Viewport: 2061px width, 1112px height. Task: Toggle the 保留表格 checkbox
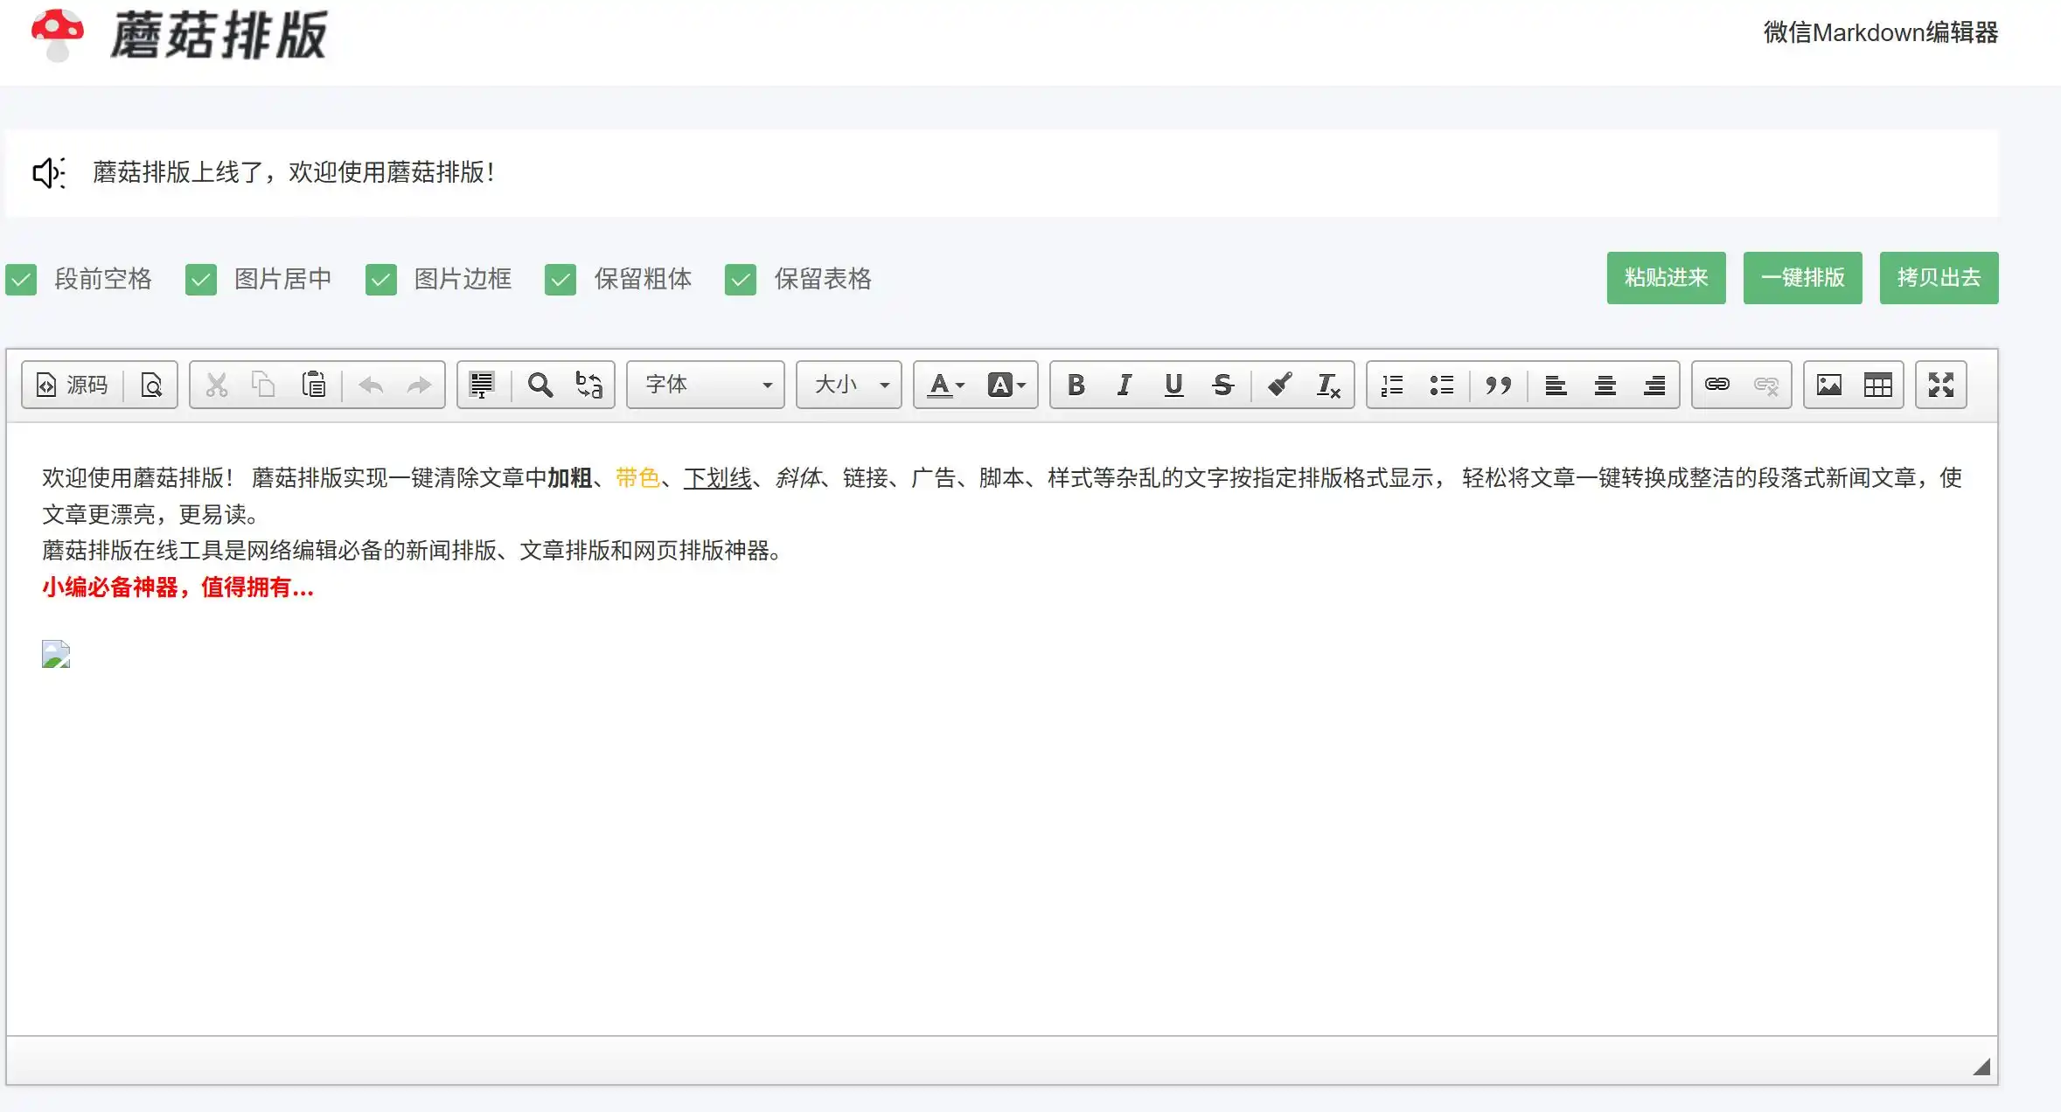[741, 280]
